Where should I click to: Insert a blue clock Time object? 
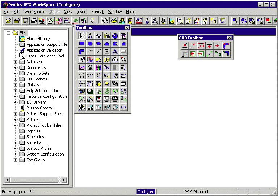pos(115,36)
